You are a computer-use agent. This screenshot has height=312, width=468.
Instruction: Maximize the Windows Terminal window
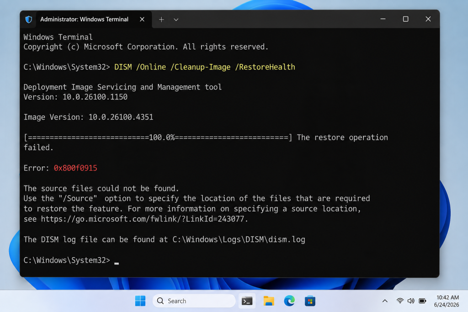[x=405, y=19]
